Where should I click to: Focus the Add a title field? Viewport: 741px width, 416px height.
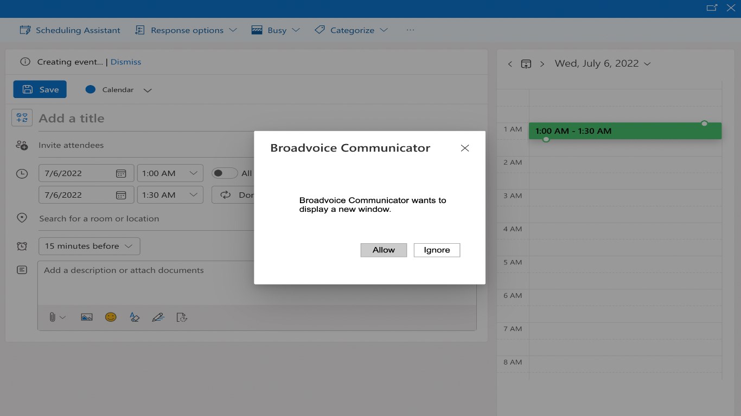coord(146,119)
